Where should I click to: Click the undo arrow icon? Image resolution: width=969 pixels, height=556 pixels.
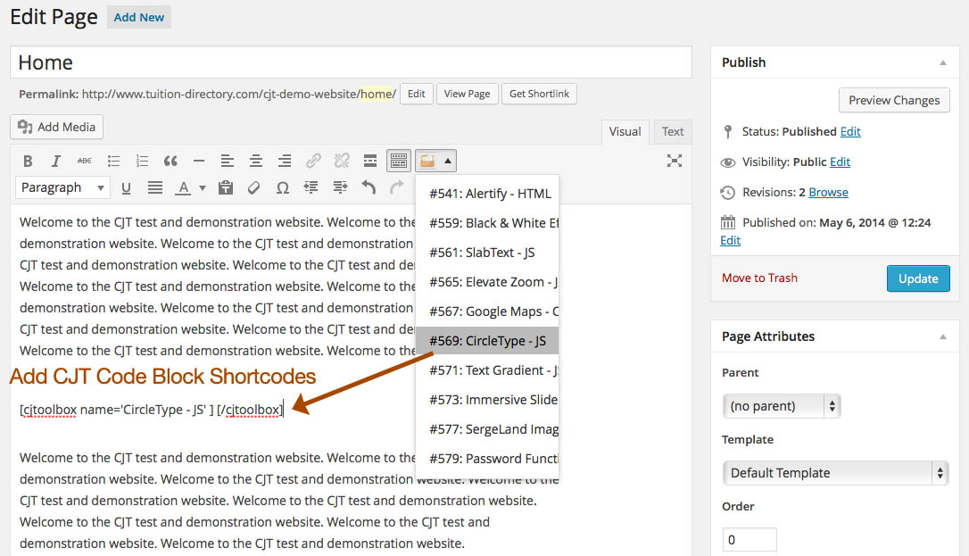pyautogui.click(x=369, y=187)
